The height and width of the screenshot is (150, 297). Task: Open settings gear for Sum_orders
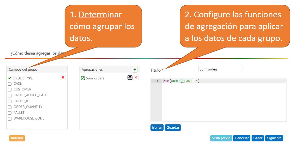(x=130, y=78)
